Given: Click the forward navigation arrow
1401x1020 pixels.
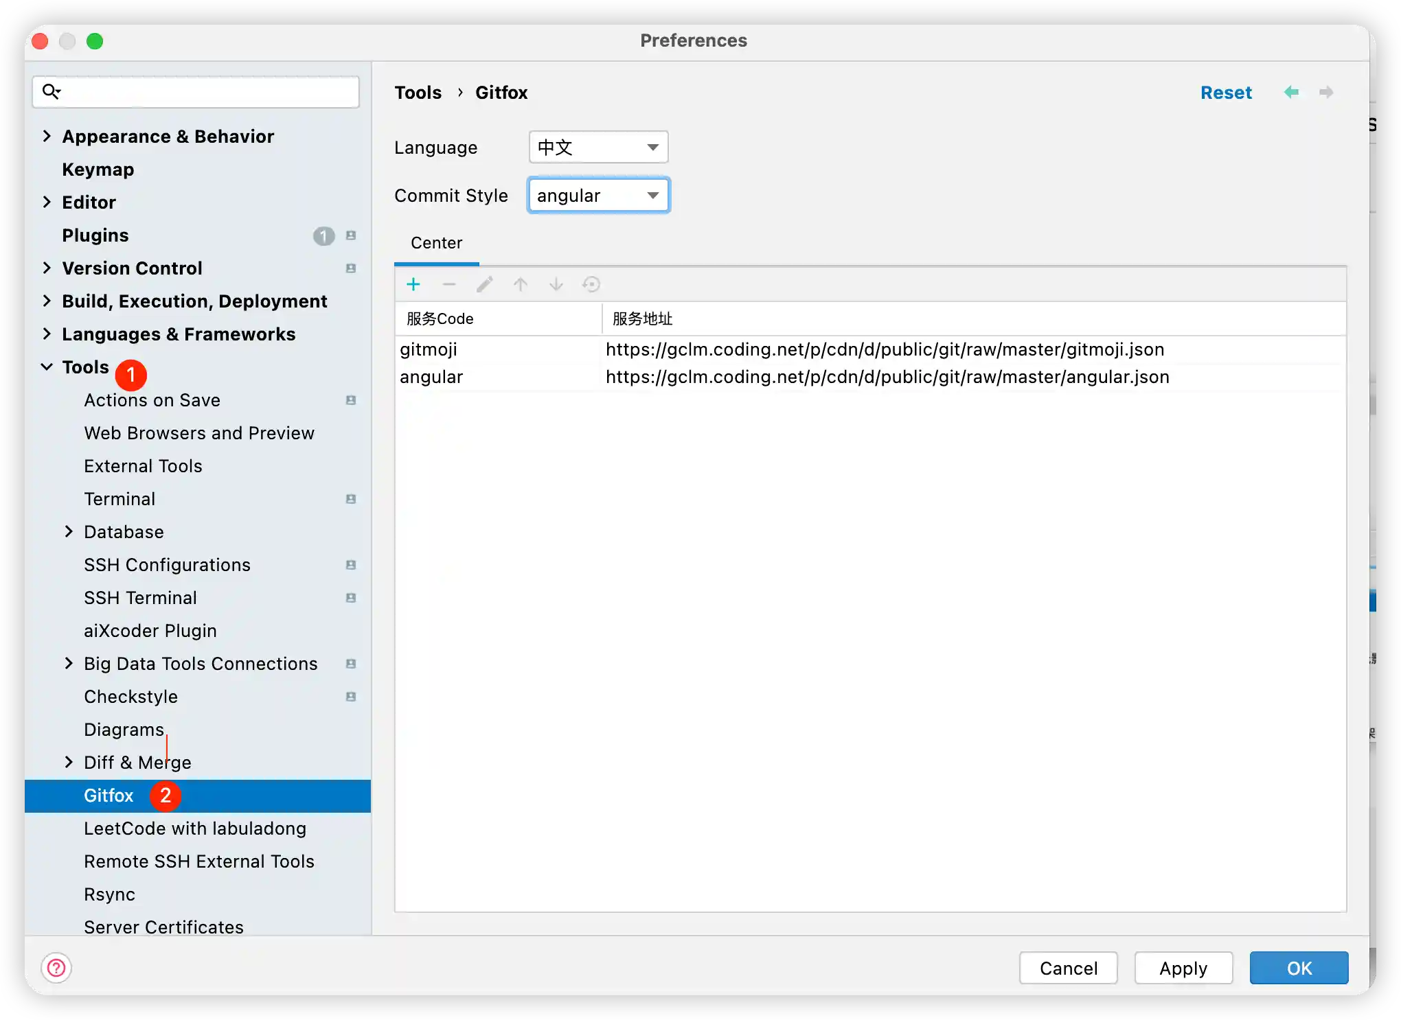Looking at the screenshot, I should [x=1326, y=92].
